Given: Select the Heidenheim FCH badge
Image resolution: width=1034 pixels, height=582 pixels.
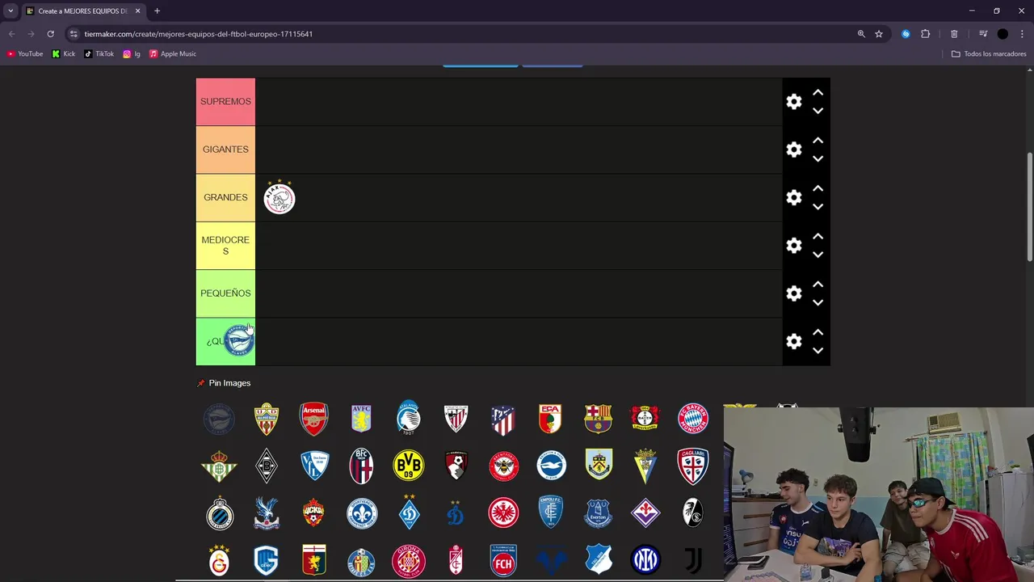Looking at the screenshot, I should [x=503, y=560].
